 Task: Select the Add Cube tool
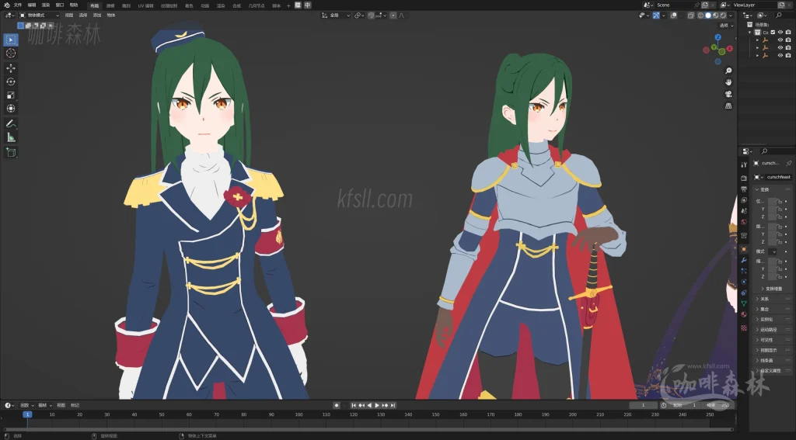[x=11, y=153]
